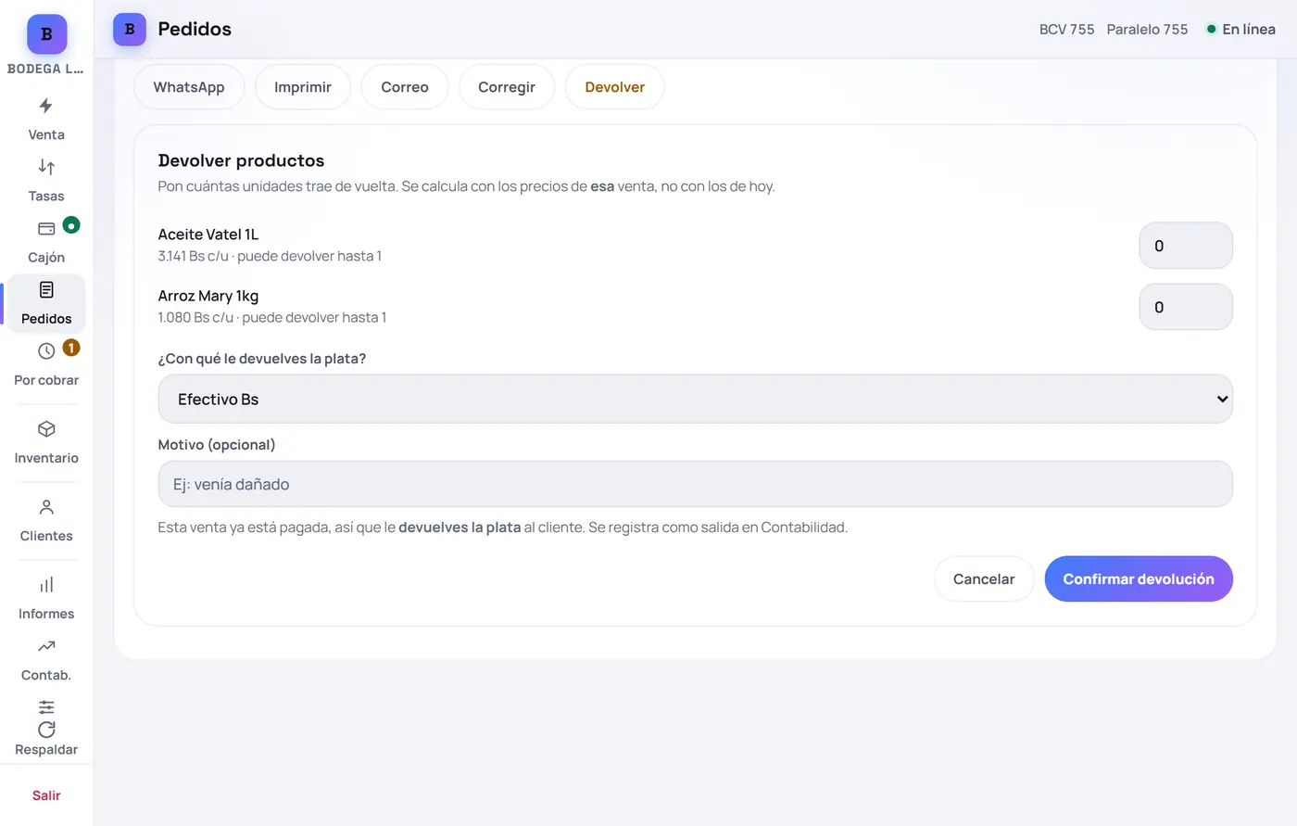Click the green En línea status dot
Screen dimensions: 1297x826
[1211, 29]
